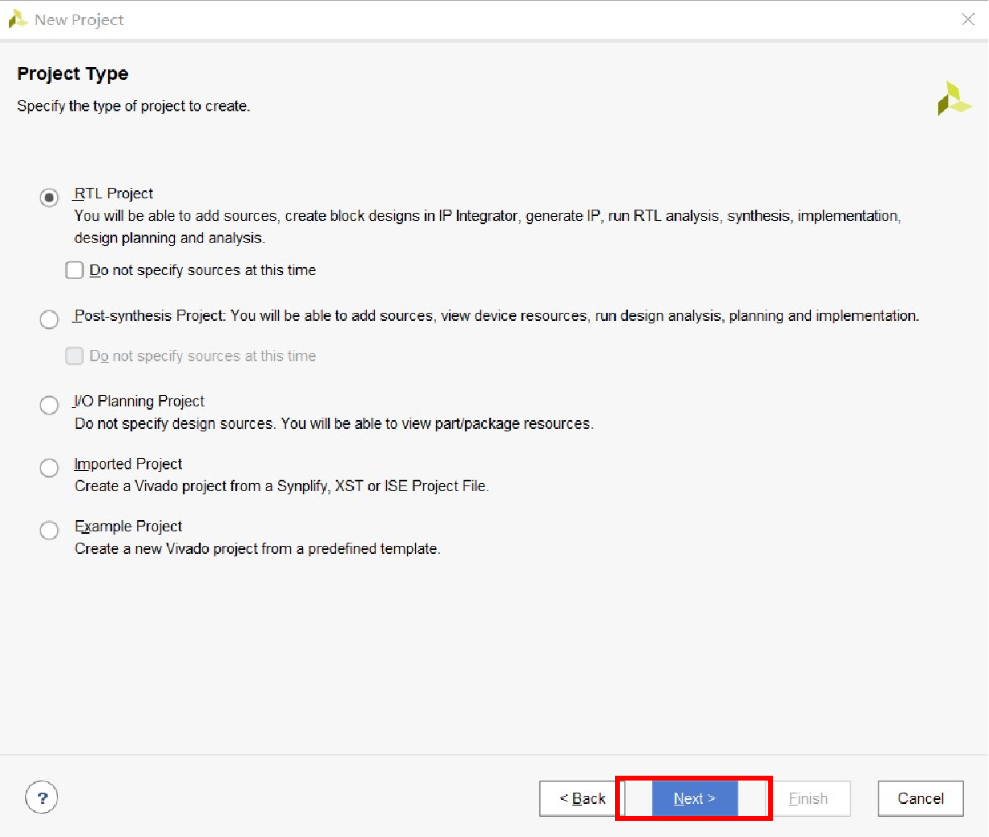Cancel the New Project wizard
This screenshot has height=837, width=989.
pyautogui.click(x=920, y=798)
